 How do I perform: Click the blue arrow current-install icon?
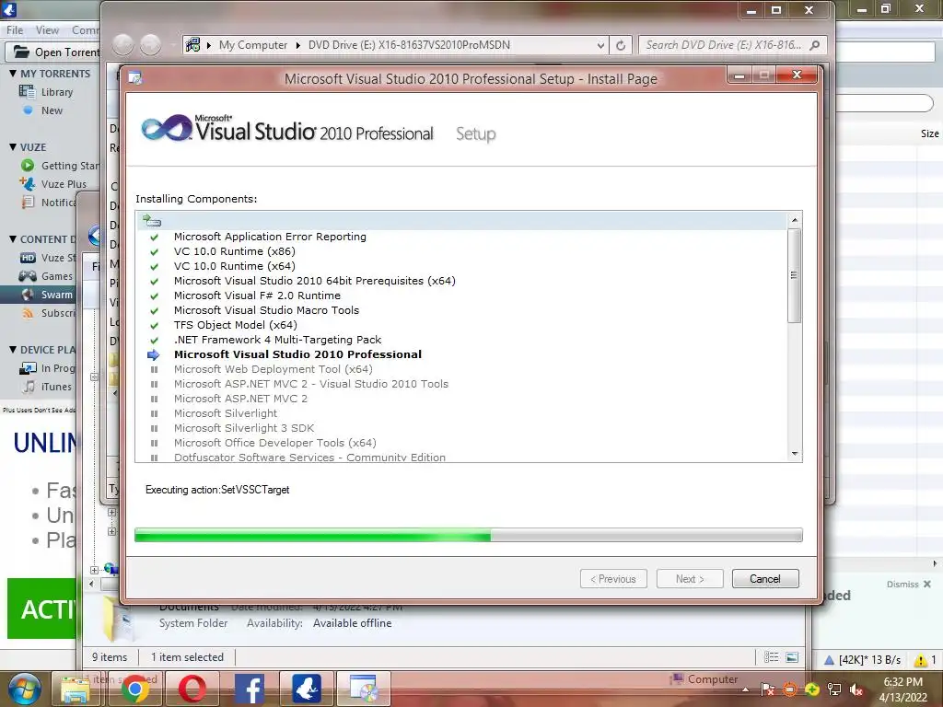point(154,354)
